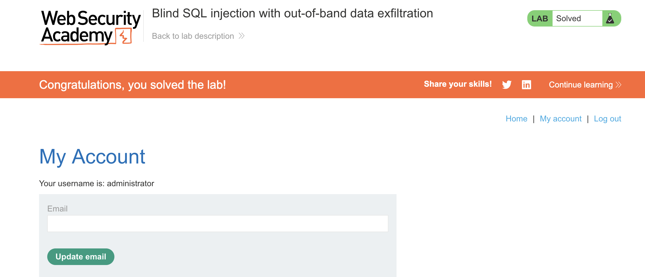The width and height of the screenshot is (645, 277).
Task: Click Share your skills text
Action: pos(458,84)
